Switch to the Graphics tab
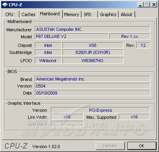The height and width of the screenshot is (152, 159). click(108, 14)
